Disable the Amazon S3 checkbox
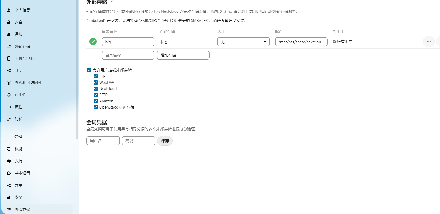Viewport: 440px width, 214px height. click(96, 101)
